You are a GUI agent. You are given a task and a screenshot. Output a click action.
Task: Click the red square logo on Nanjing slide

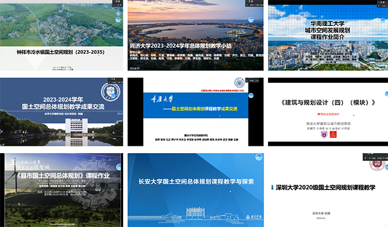pos(333,134)
